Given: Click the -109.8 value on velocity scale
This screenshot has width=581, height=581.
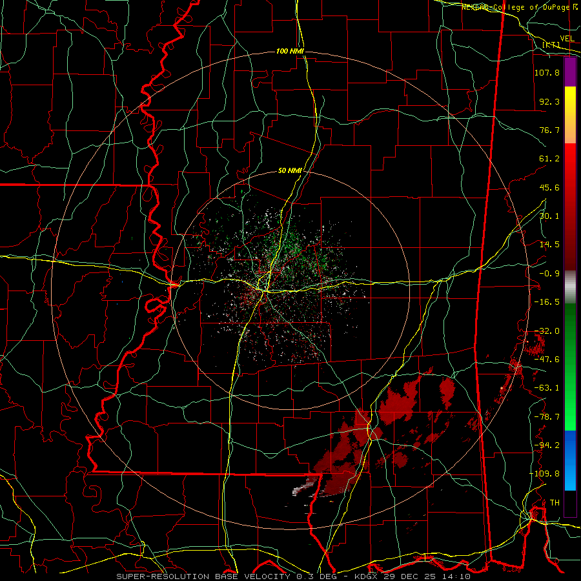Looking at the screenshot, I should [544, 474].
